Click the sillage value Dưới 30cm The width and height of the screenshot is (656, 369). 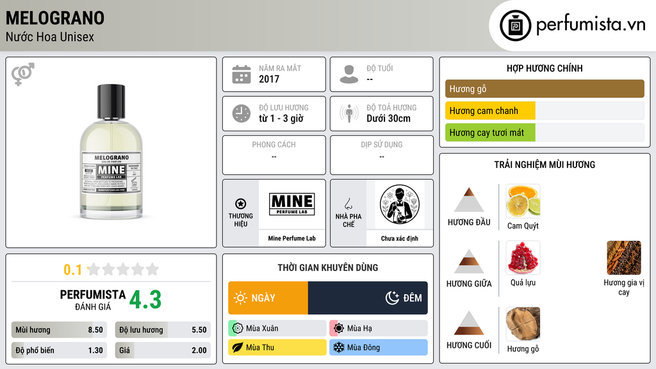tap(389, 119)
